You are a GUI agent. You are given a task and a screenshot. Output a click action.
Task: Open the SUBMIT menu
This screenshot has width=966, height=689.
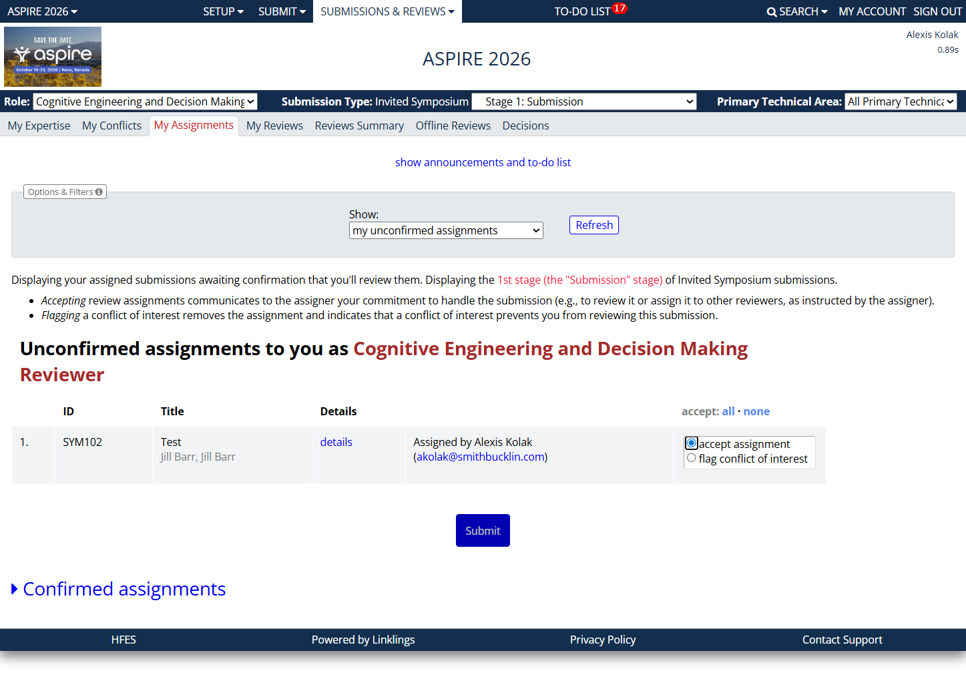click(x=282, y=11)
